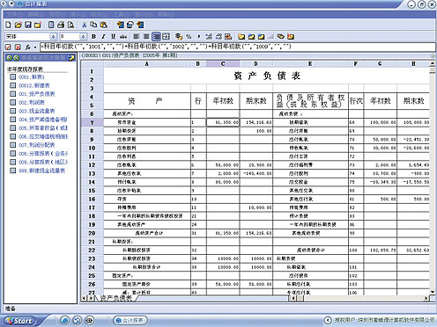Open the font size dropdown
Screen dimensions: 437x327
pyautogui.click(x=83, y=37)
